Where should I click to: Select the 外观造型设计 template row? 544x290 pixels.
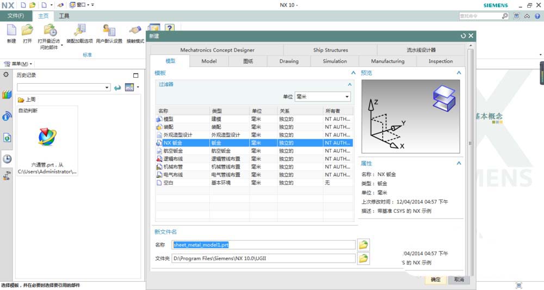[254, 135]
